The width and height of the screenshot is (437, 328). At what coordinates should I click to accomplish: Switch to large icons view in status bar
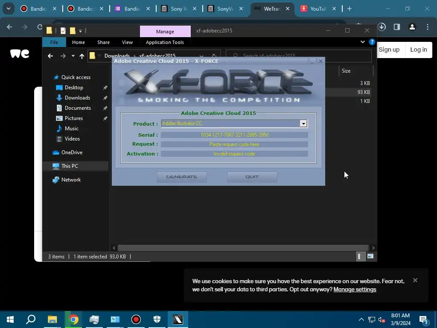pos(370,256)
